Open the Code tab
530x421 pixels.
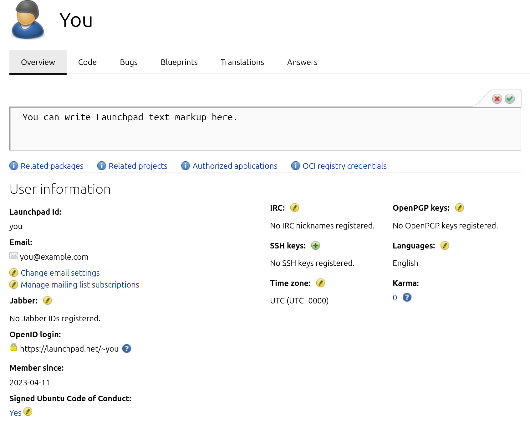87,62
